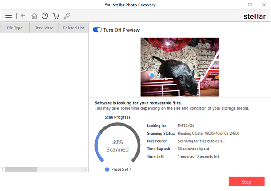271x191 pixels.
Task: Click the left scroll arrow in sidebar
Action: pos(3,169)
